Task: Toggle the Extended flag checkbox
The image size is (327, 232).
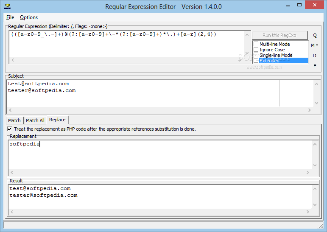Action: tap(256, 61)
